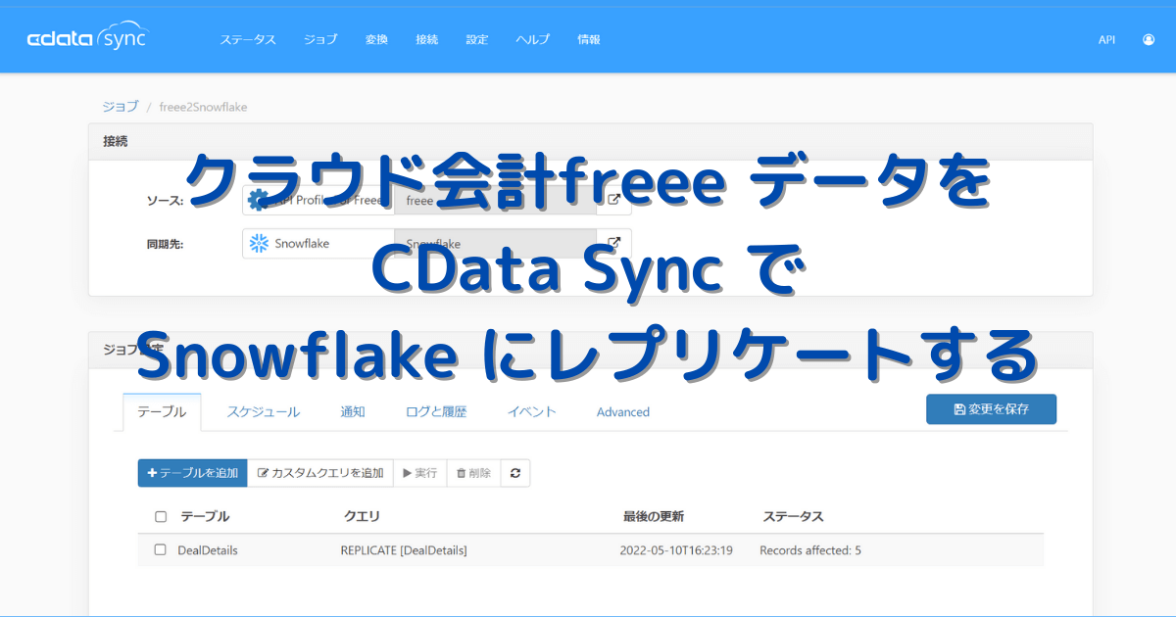Open the API link in header

(x=1106, y=40)
